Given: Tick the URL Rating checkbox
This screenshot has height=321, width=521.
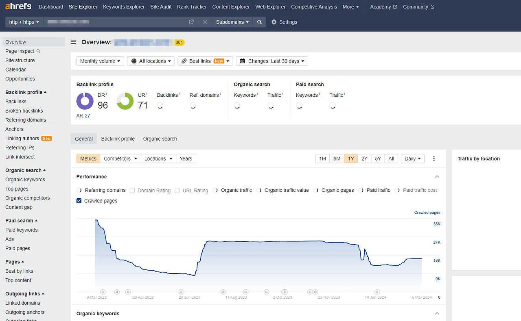Looking at the screenshot, I should [x=177, y=190].
